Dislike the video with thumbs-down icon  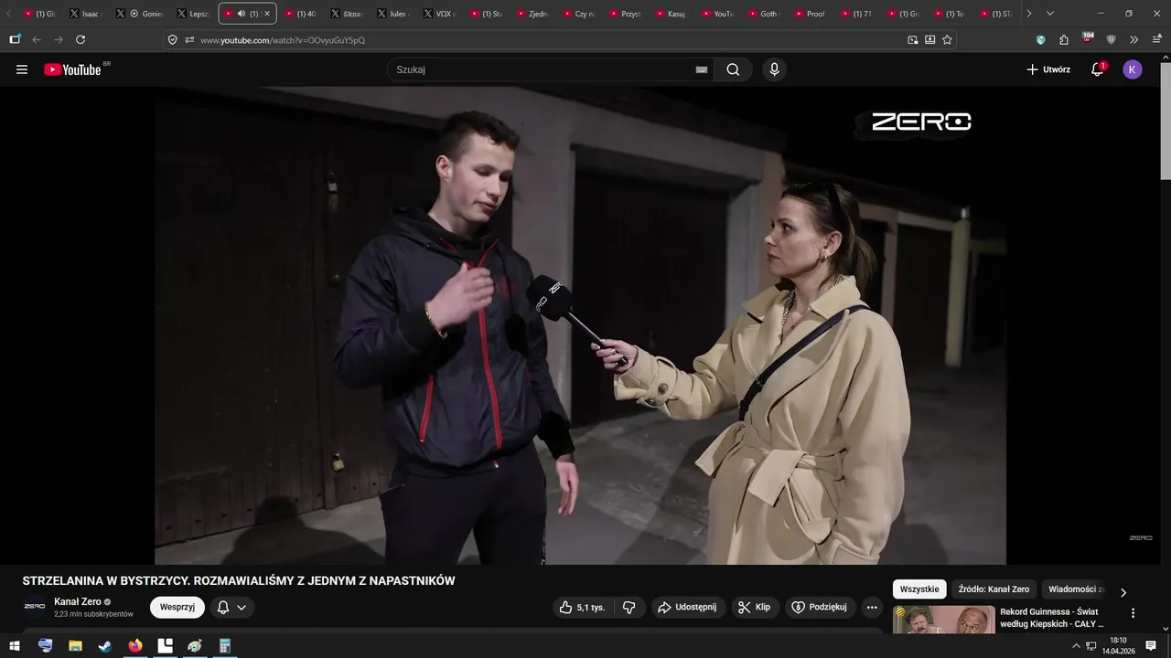(628, 607)
